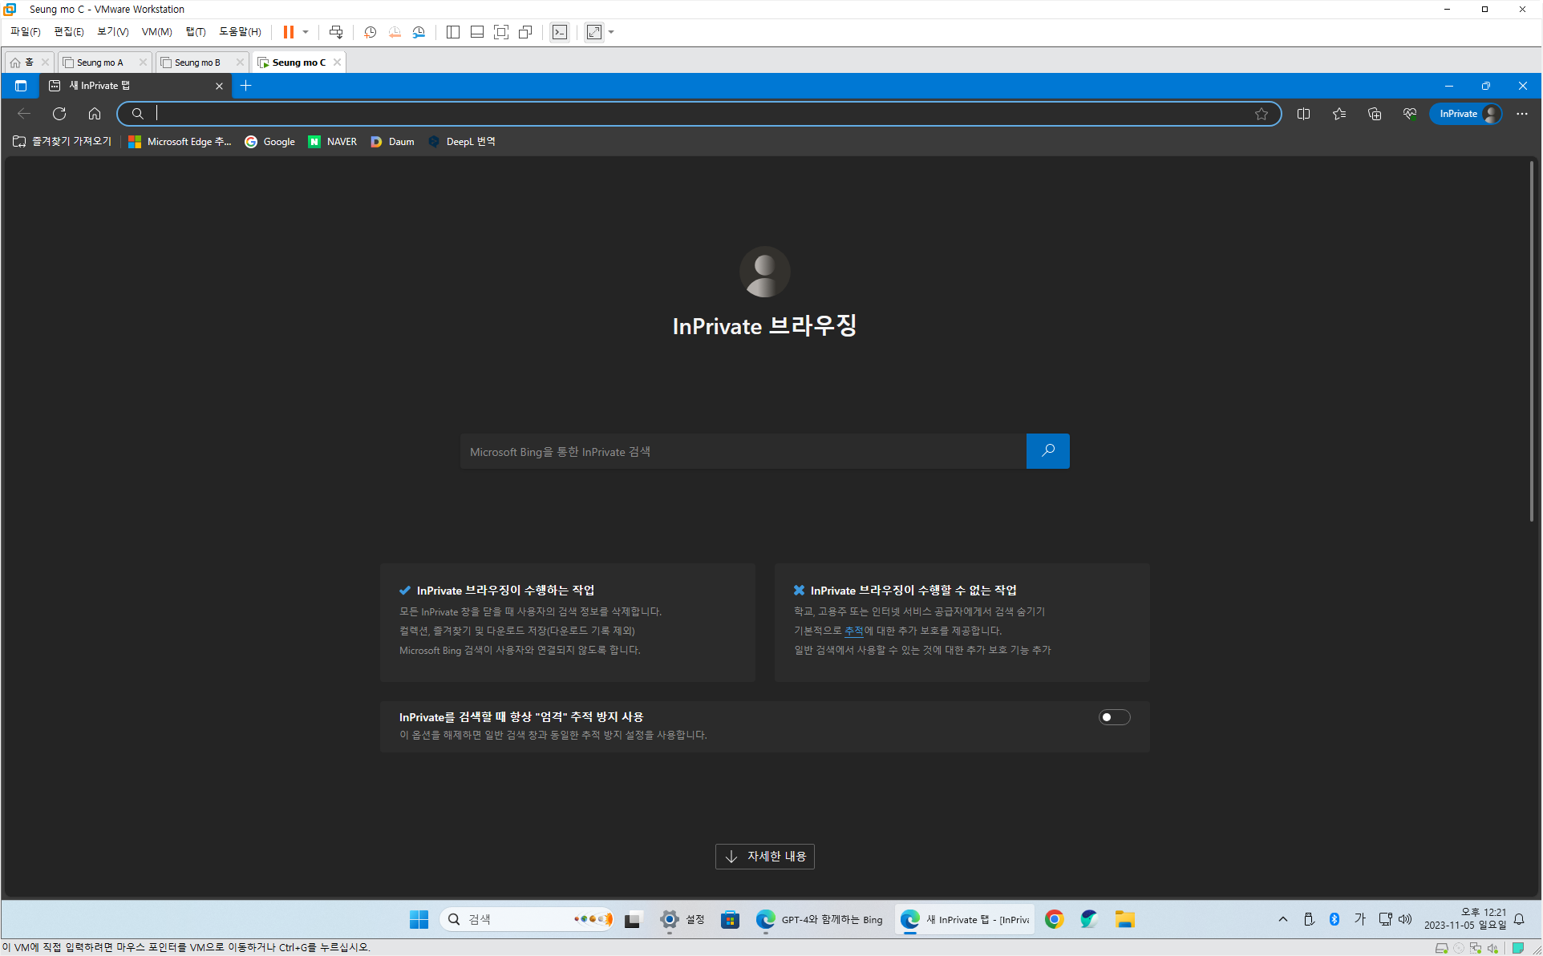Click the Edge refresh icon
Image resolution: width=1543 pixels, height=956 pixels.
59,114
